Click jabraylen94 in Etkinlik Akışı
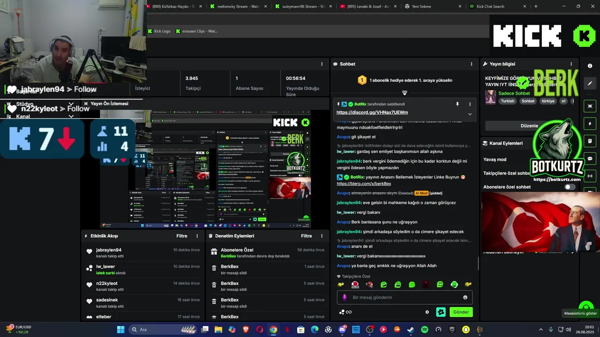600x337 pixels. point(109,250)
